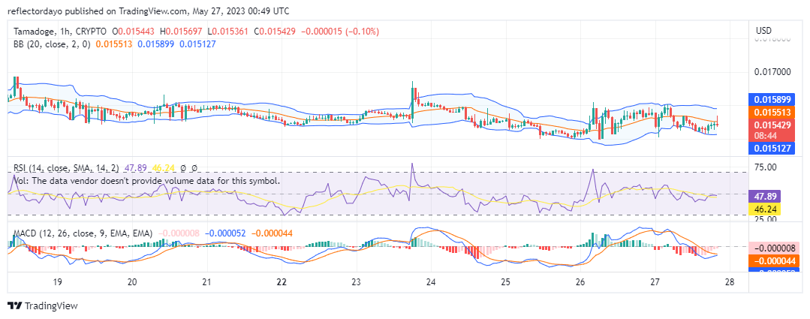
Task: Open the TradingView wordmark link
Action: point(51,305)
